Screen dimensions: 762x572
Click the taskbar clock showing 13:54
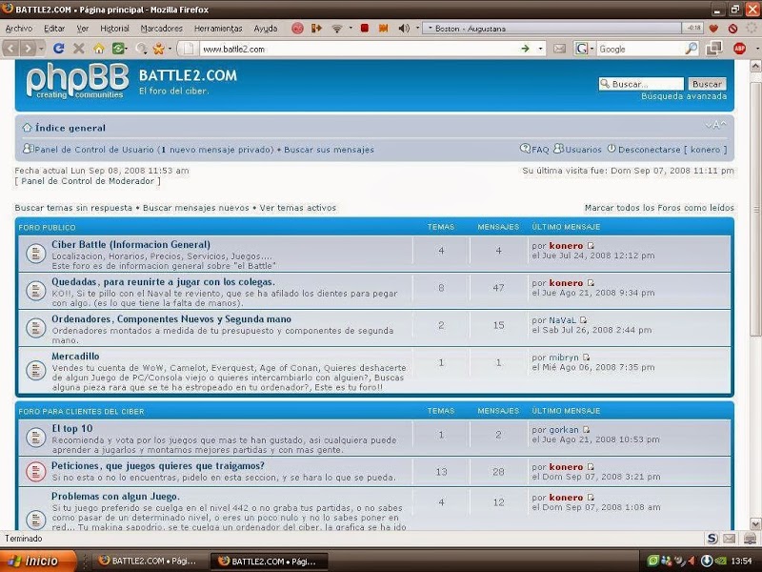[741, 561]
